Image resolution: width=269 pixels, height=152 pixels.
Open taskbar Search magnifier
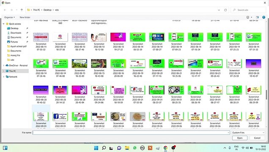[x=104, y=148]
